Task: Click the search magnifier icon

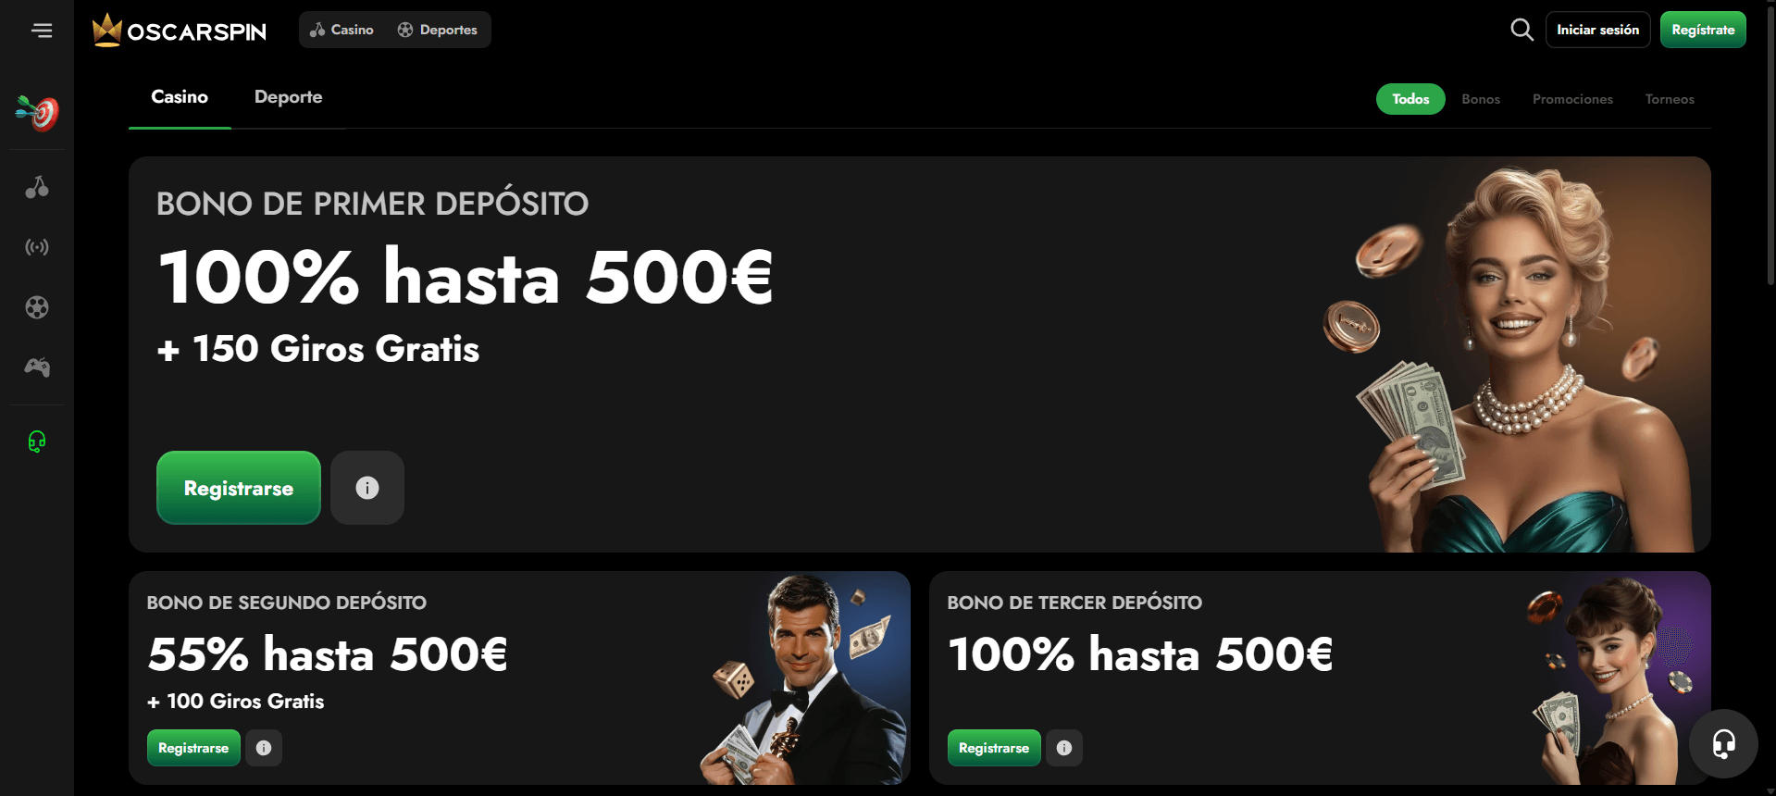Action: tap(1521, 30)
